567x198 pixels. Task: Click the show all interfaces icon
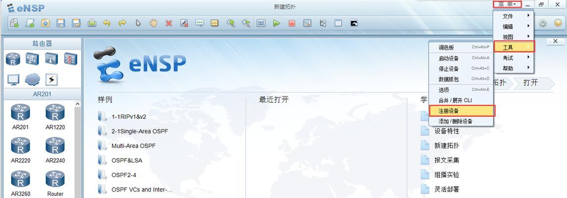[x=323, y=23]
